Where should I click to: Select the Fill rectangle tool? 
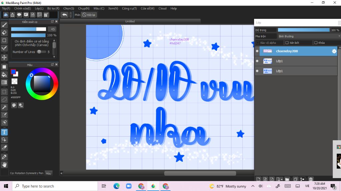[x=4, y=67]
